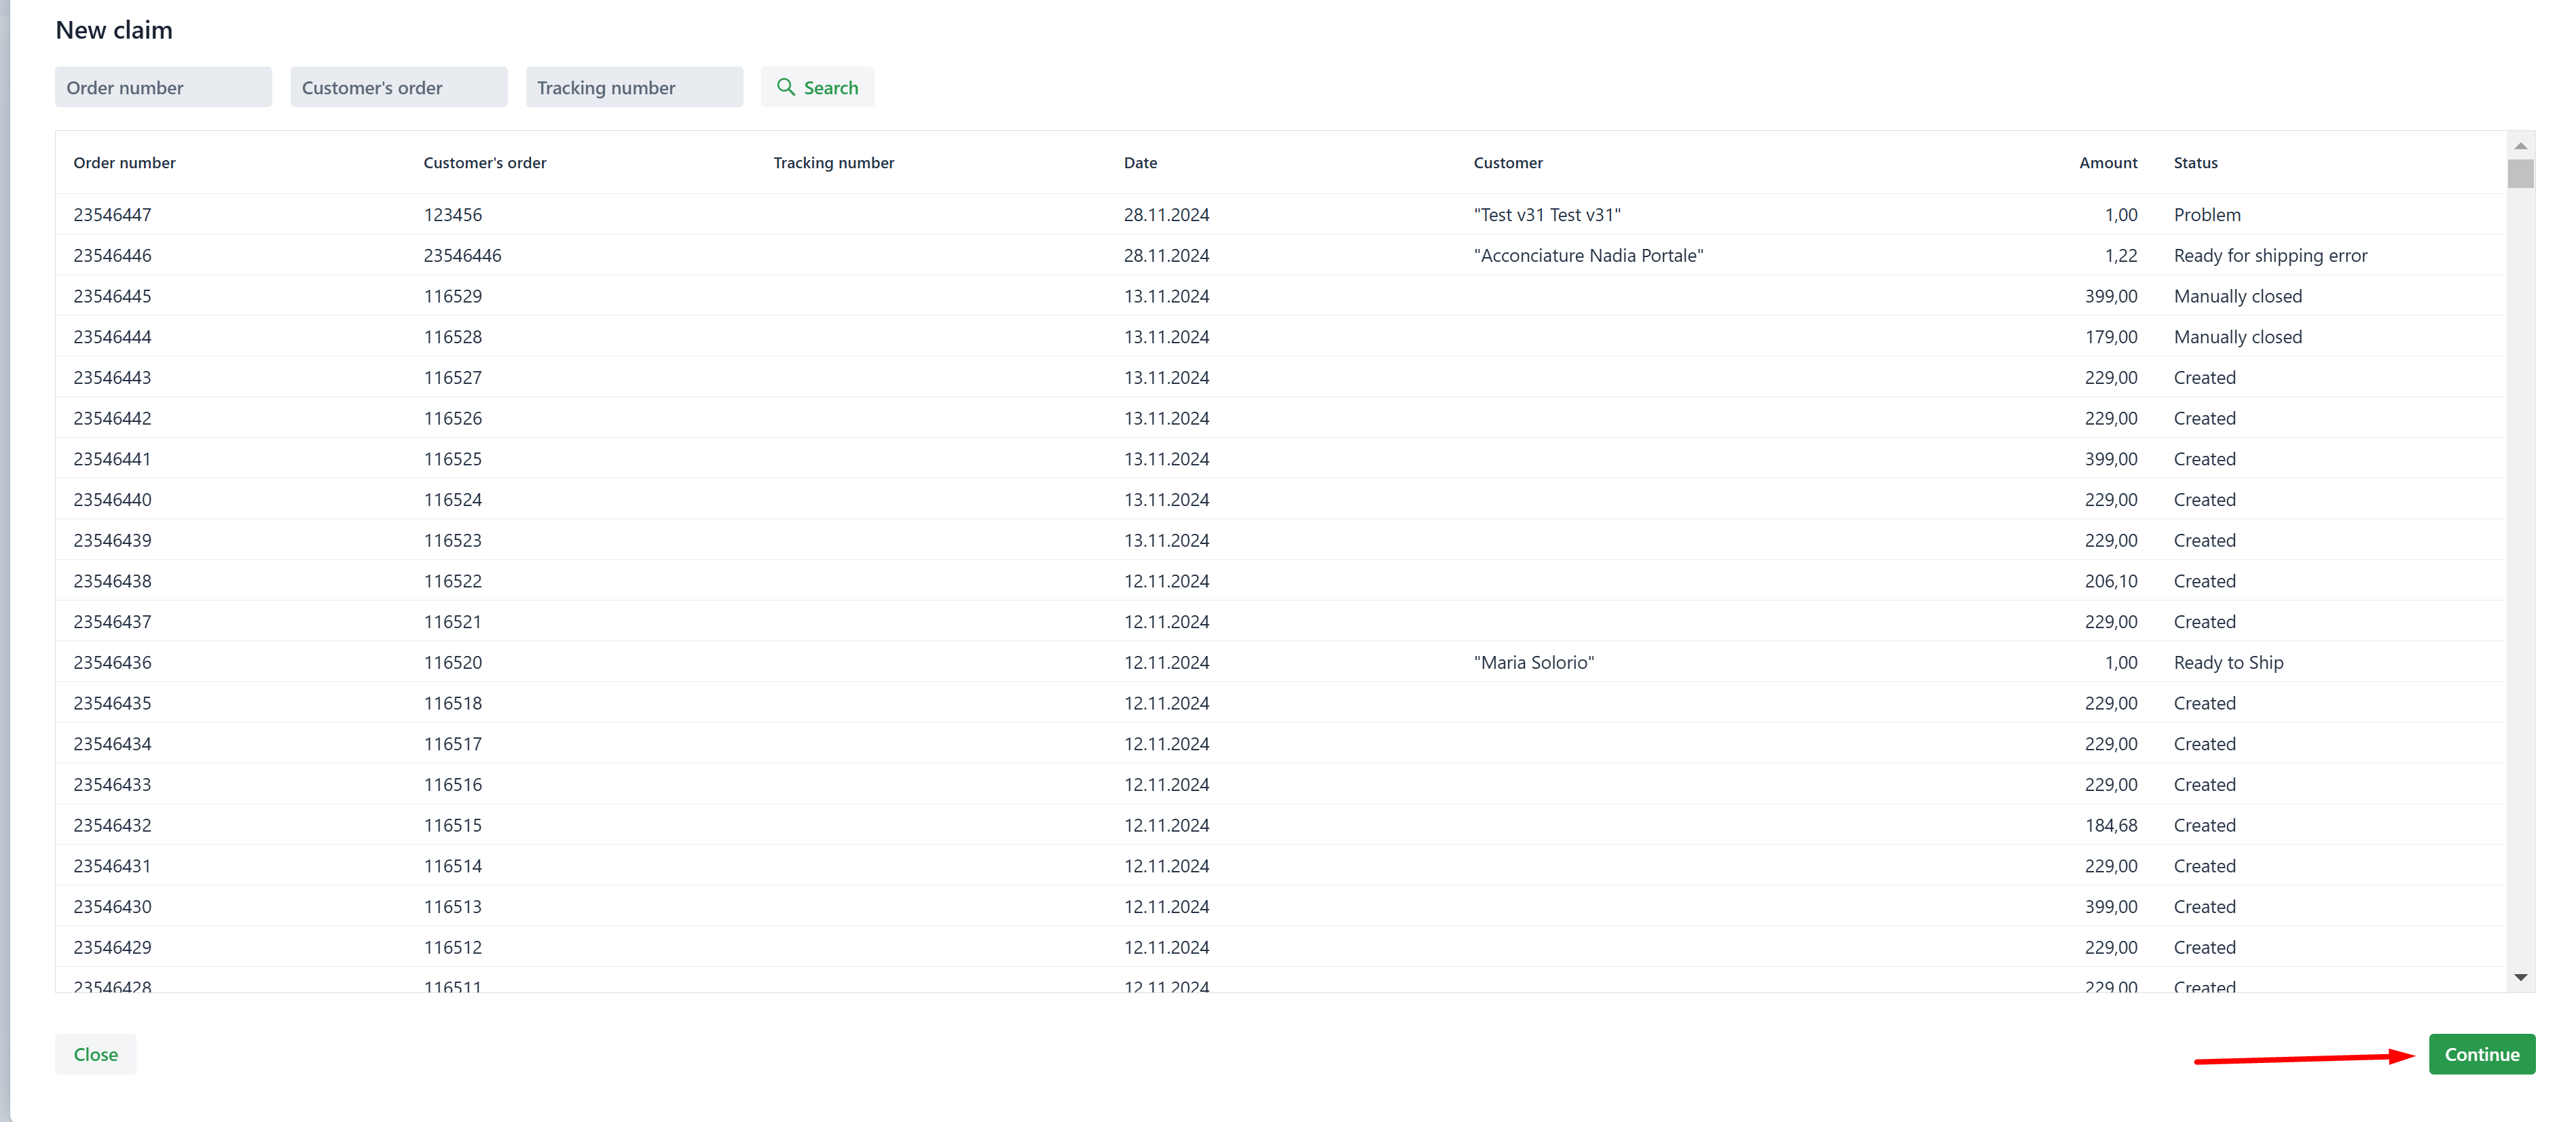Screen dimensions: 2576x1122
Task: Click the scrollbar up arrow
Action: 2520,146
